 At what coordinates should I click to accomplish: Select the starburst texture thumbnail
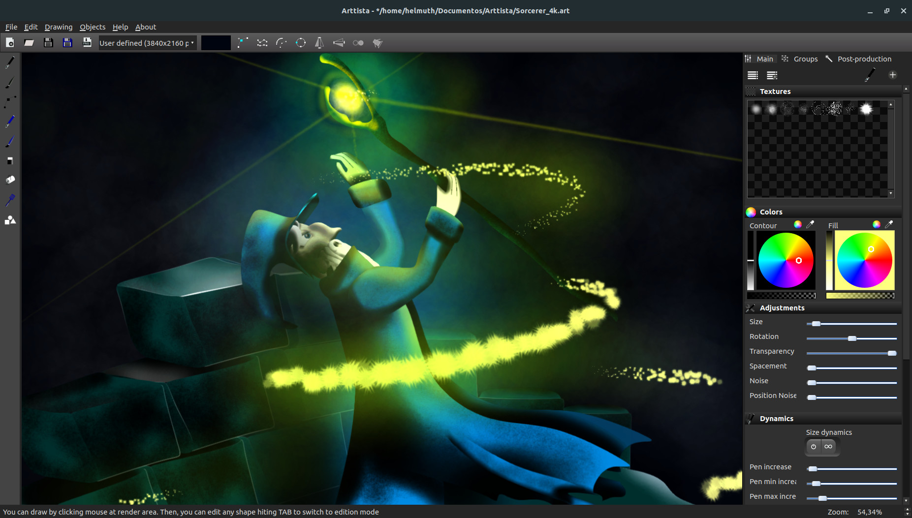point(867,108)
